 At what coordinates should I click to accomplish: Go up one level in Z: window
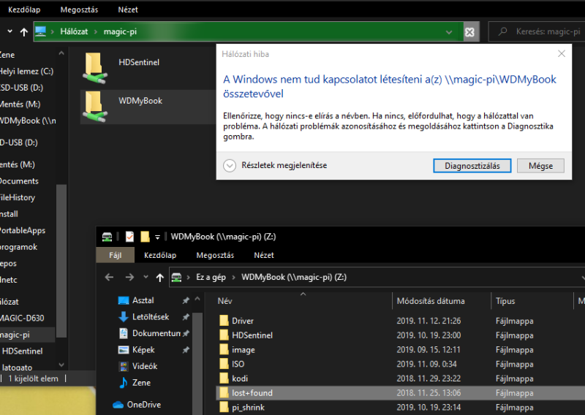click(x=159, y=278)
